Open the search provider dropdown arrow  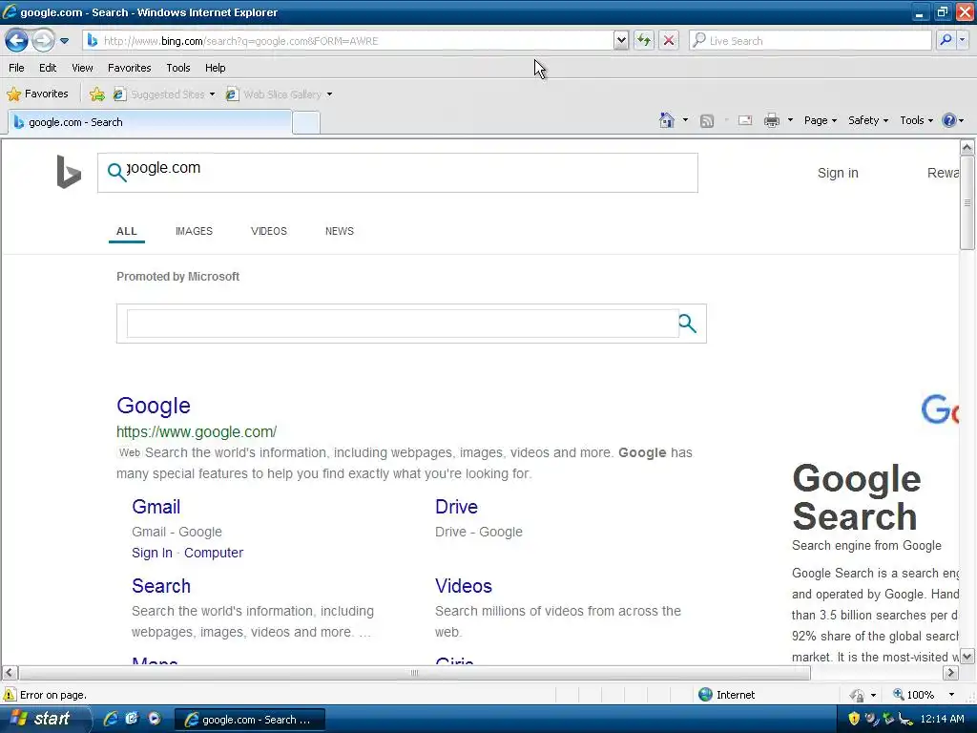pos(963,40)
